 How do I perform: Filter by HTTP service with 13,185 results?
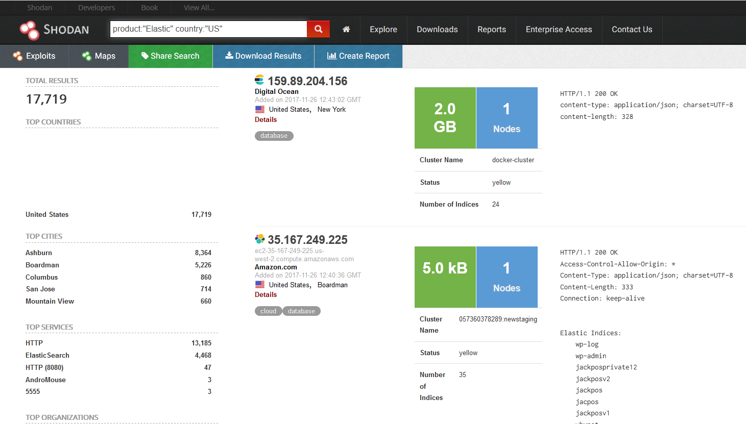(x=34, y=343)
